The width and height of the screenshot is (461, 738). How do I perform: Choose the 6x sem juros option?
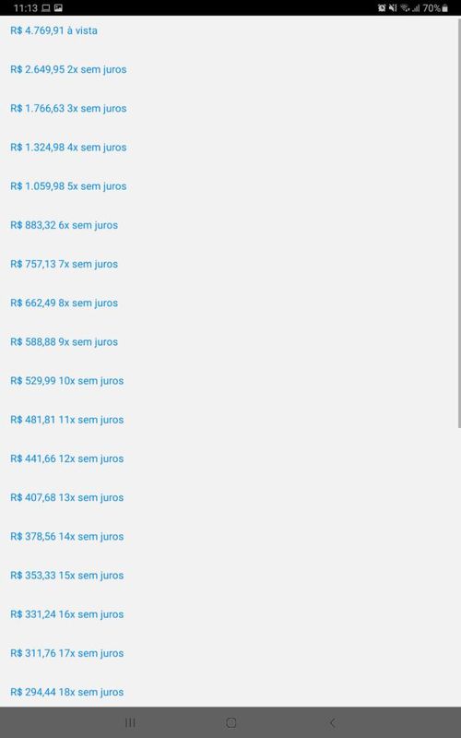[x=64, y=225]
